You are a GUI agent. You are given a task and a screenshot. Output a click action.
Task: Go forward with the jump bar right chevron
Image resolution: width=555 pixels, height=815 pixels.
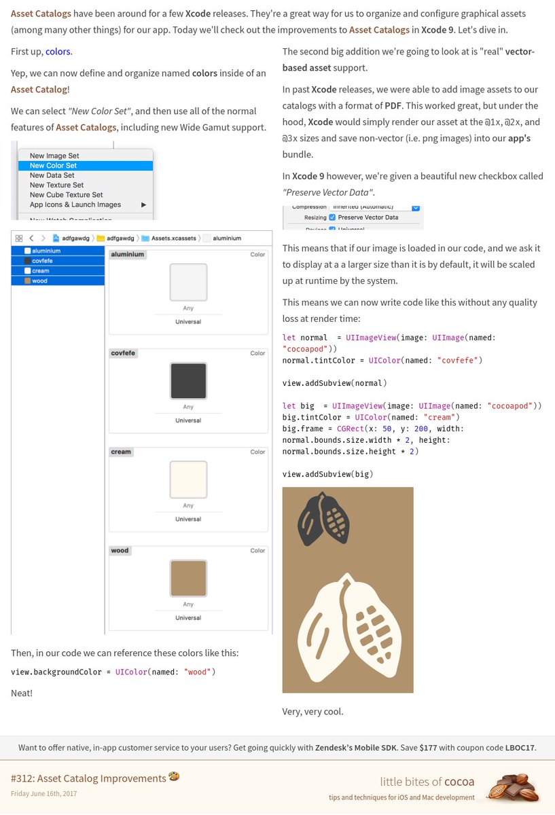pos(43,238)
